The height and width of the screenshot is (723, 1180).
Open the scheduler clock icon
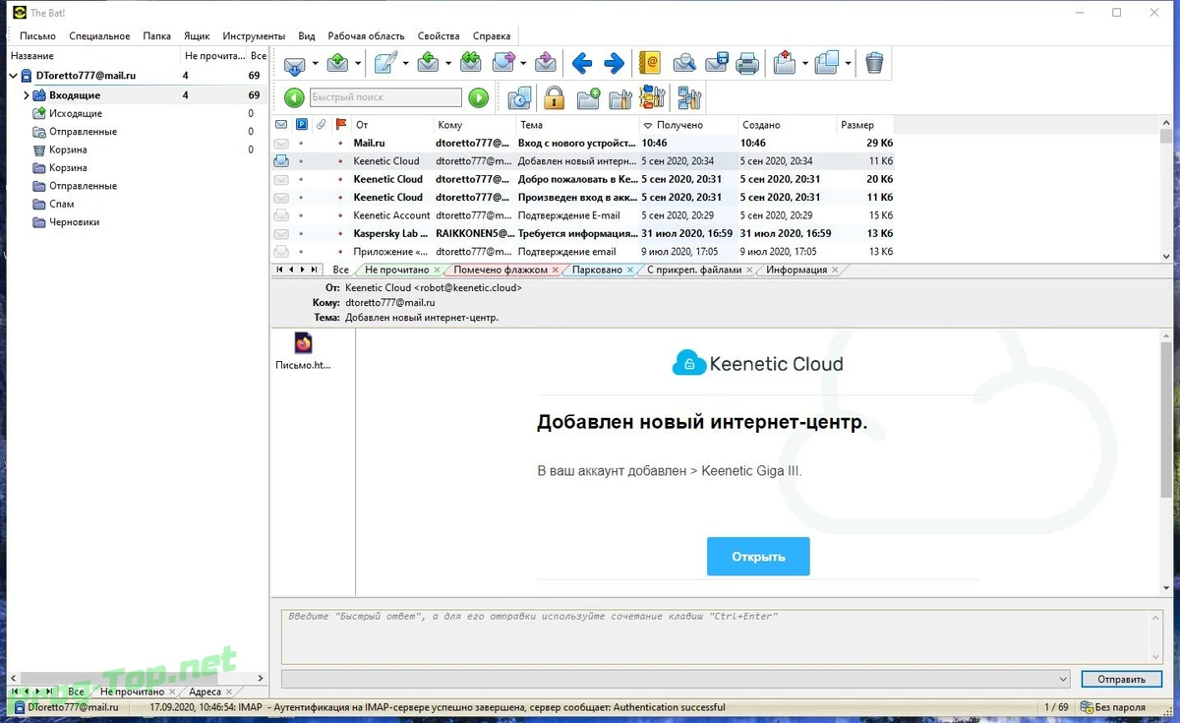519,97
